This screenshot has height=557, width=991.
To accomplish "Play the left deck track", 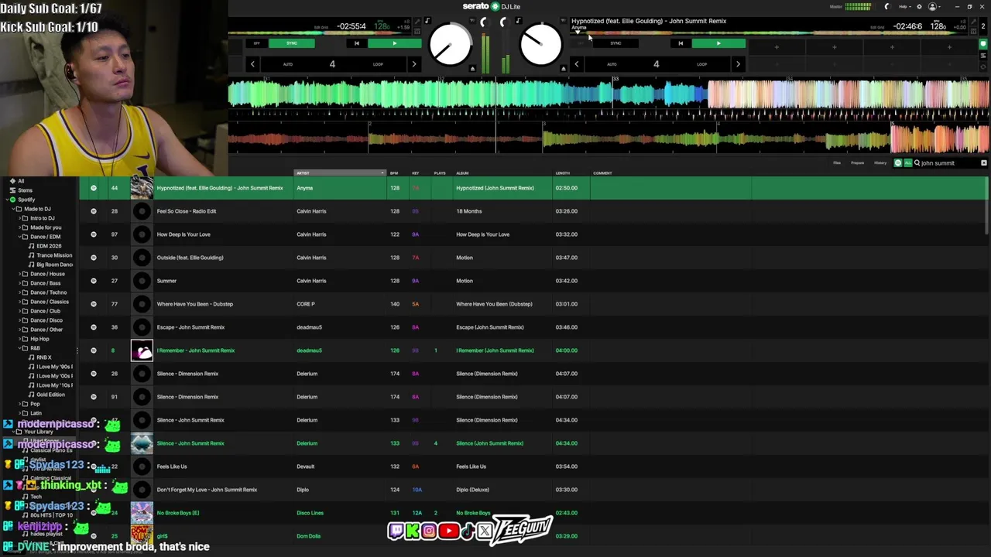I will 394,43.
